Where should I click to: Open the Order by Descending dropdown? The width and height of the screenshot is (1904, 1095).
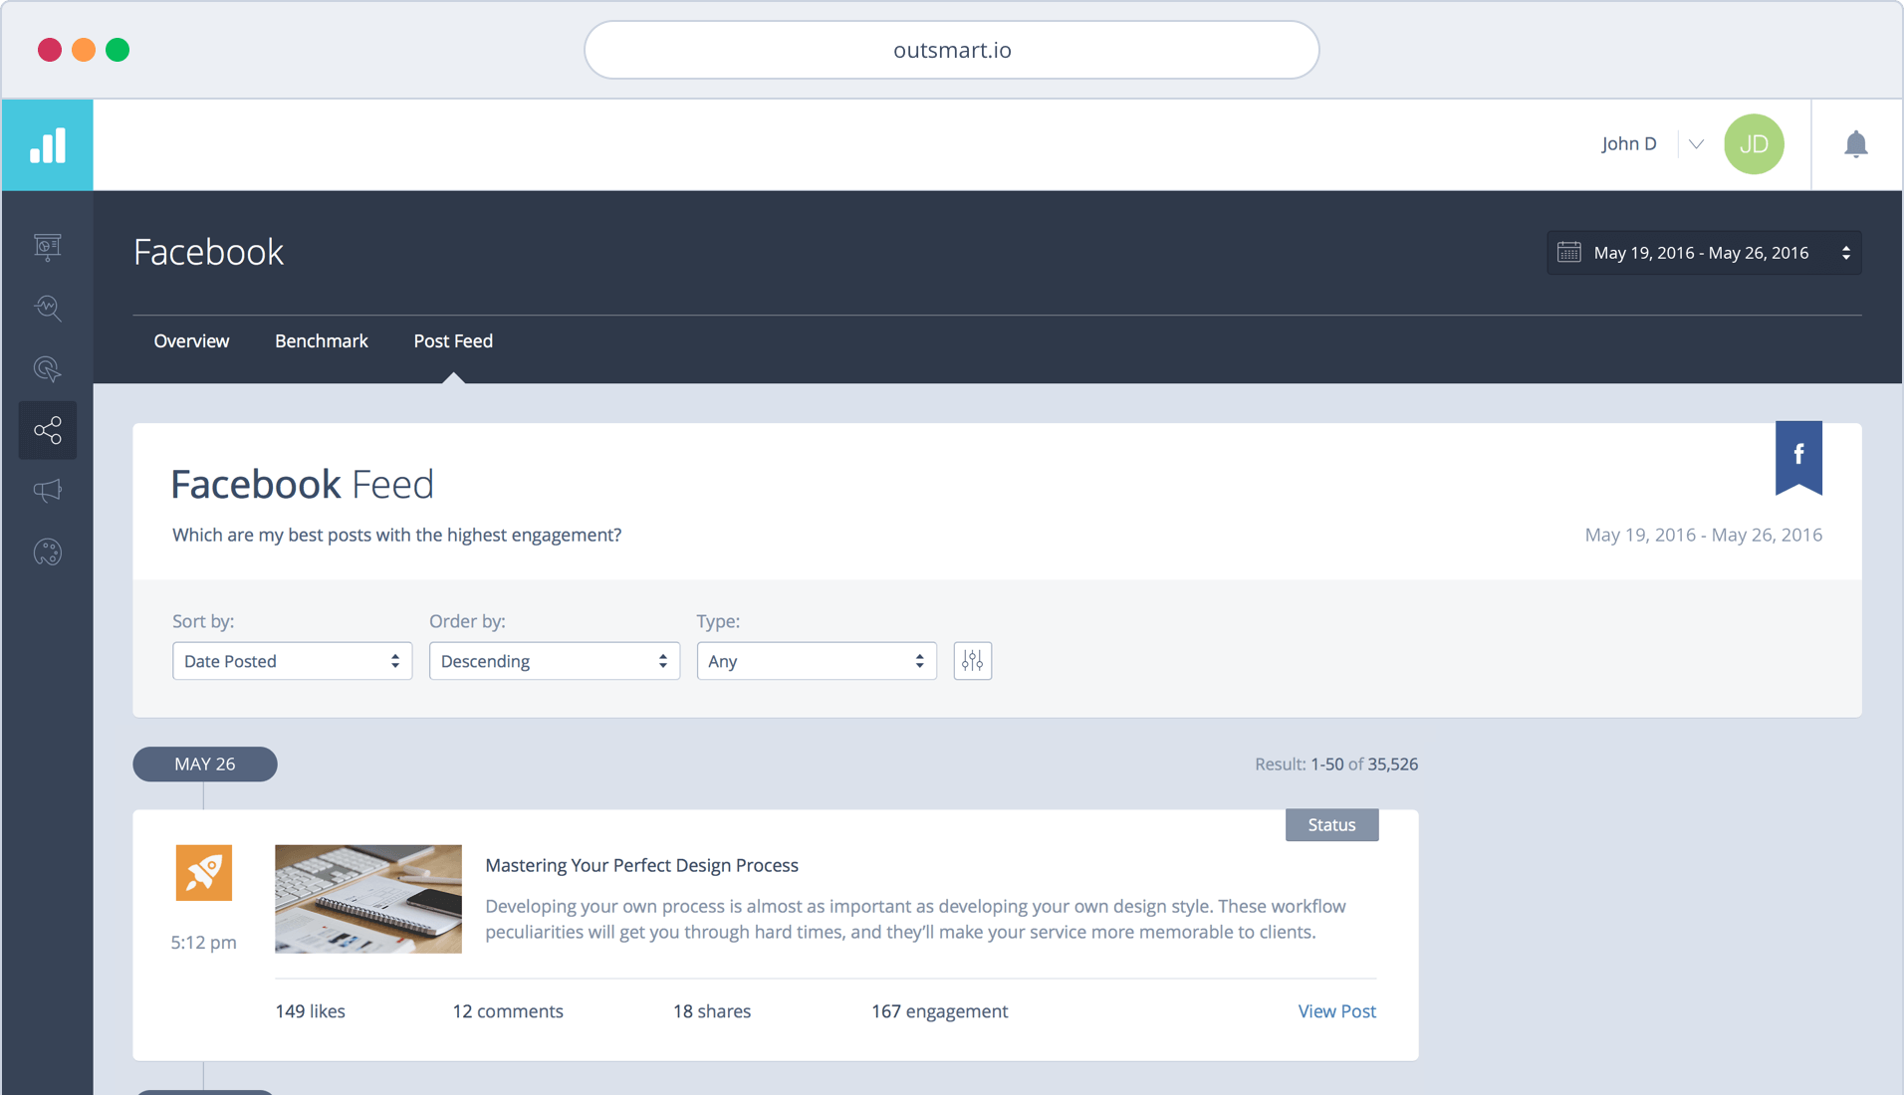pos(555,661)
